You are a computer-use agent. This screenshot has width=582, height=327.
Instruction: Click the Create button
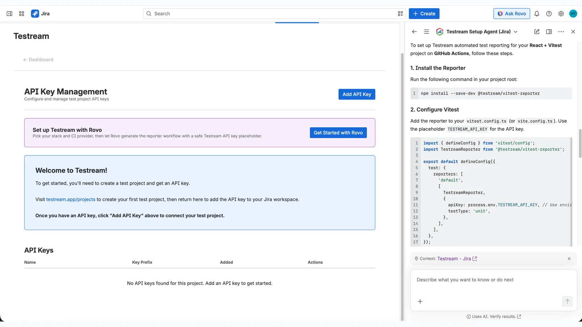pos(424,14)
